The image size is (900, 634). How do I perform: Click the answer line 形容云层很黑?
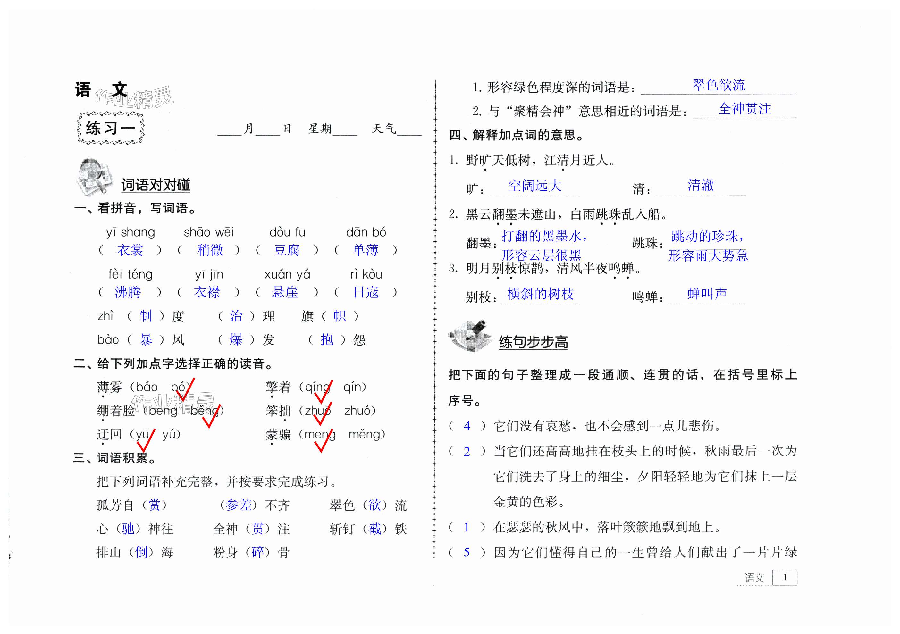541,255
